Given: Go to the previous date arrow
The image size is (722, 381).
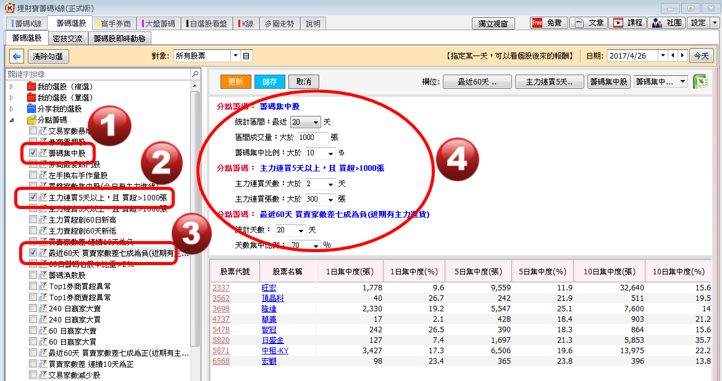Looking at the screenshot, I should (673, 55).
